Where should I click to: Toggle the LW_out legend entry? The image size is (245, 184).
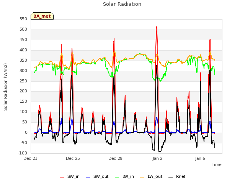152,176
